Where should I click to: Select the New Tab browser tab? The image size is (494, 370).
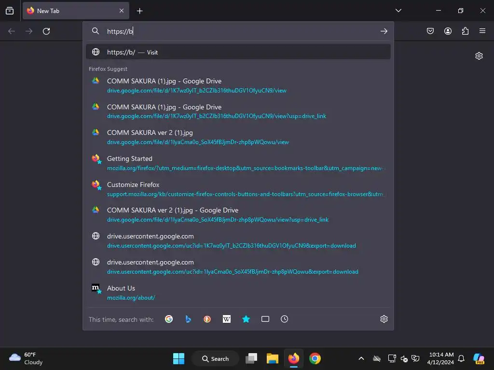point(76,11)
